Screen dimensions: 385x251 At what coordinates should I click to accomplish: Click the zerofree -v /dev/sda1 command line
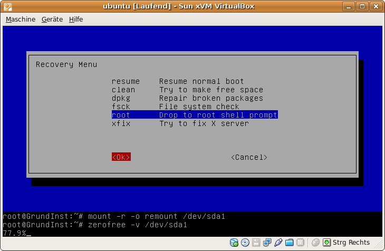click(95, 225)
